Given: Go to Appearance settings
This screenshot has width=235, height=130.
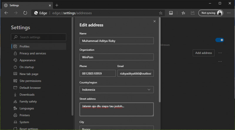Looking at the screenshot, I should coord(27,60).
